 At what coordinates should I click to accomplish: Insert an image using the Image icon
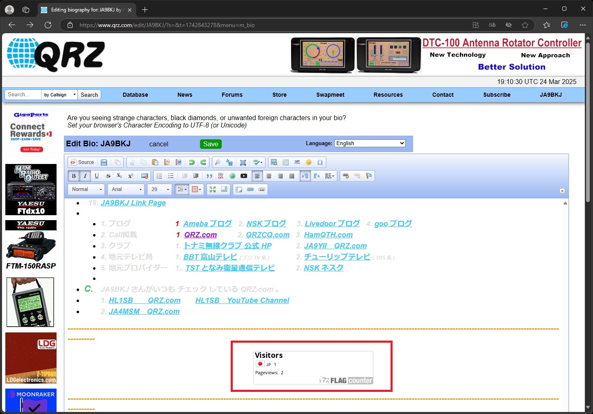(x=274, y=162)
